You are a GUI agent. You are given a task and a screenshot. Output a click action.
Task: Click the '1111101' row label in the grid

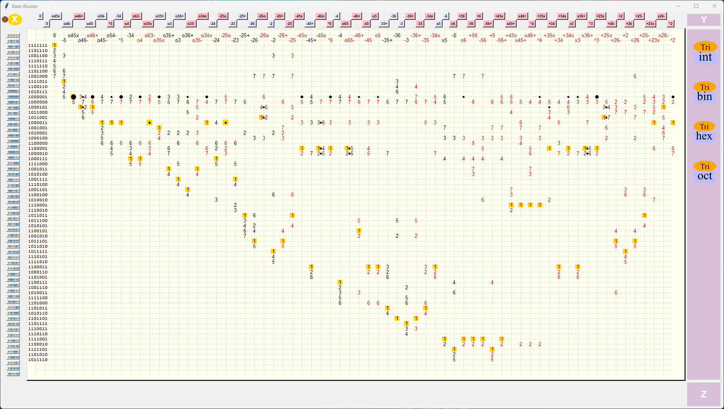[x=38, y=349]
